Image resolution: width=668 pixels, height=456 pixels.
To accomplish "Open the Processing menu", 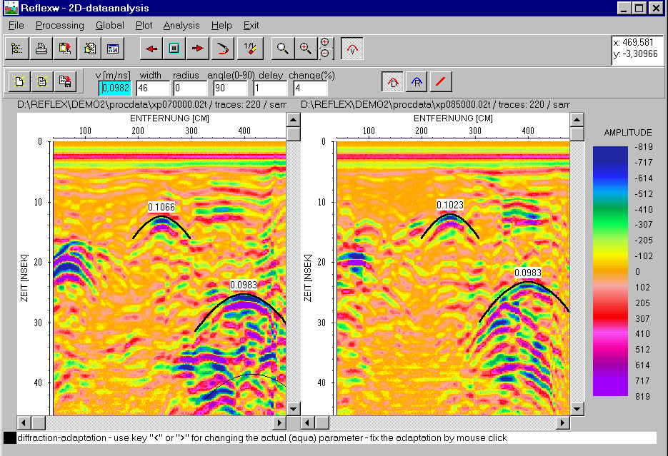I will point(60,25).
